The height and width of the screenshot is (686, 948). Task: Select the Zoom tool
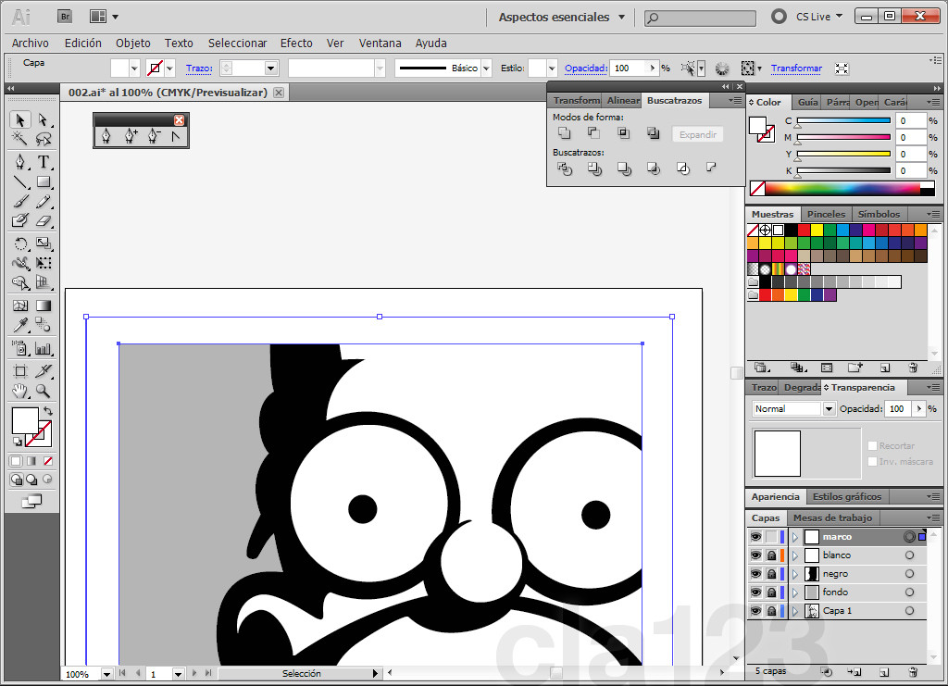coord(43,391)
